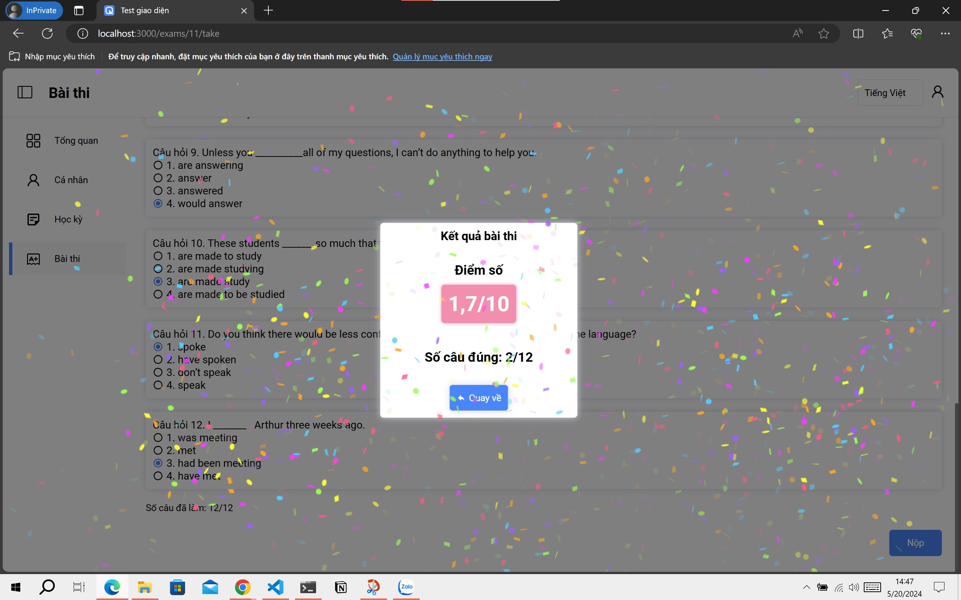Click the Quay về button
This screenshot has width=961, height=600.
coord(478,398)
